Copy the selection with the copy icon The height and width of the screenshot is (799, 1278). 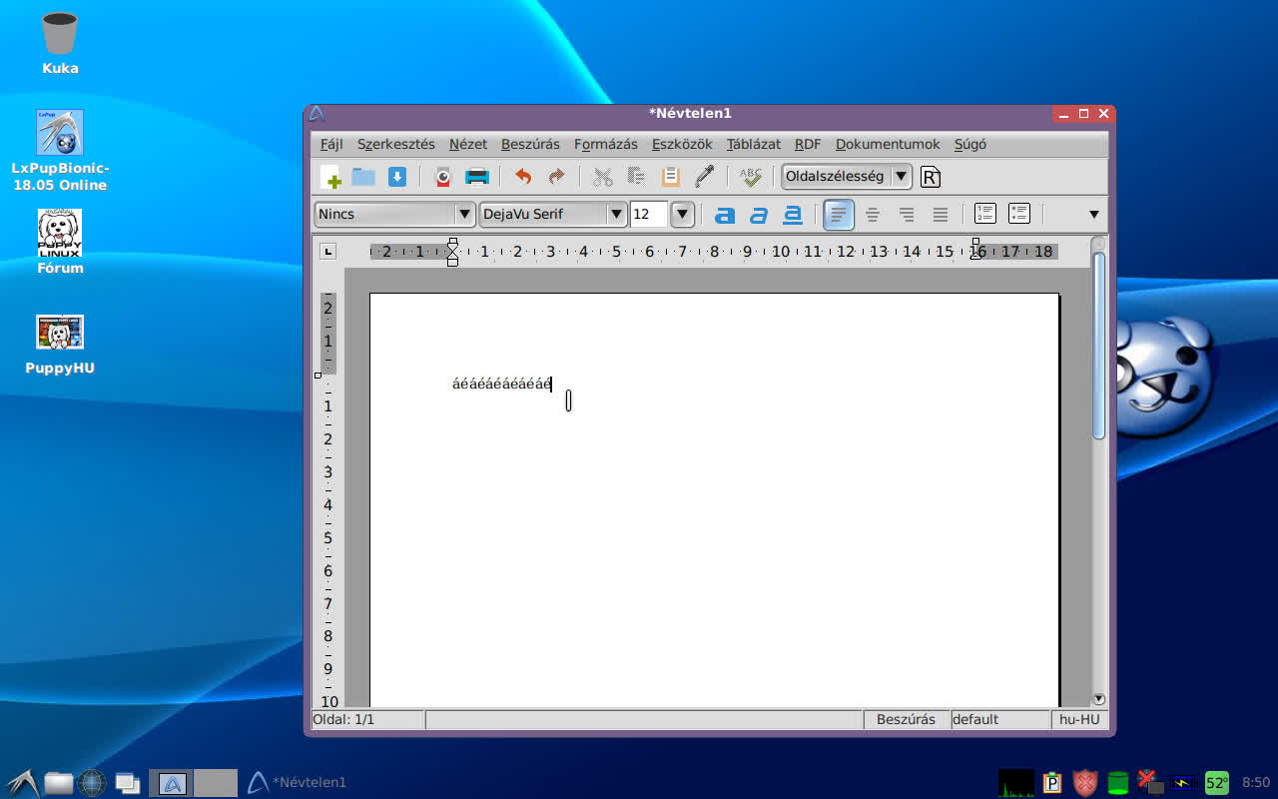point(636,177)
